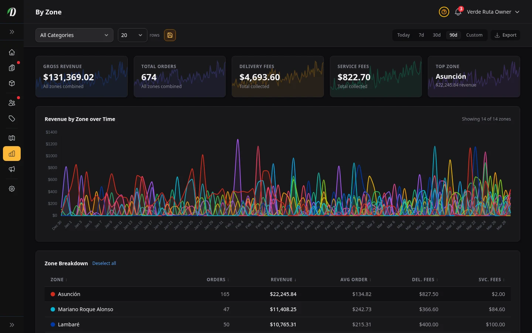
Task: Open the Home dashboard from the sidebar
Action: click(x=11, y=52)
